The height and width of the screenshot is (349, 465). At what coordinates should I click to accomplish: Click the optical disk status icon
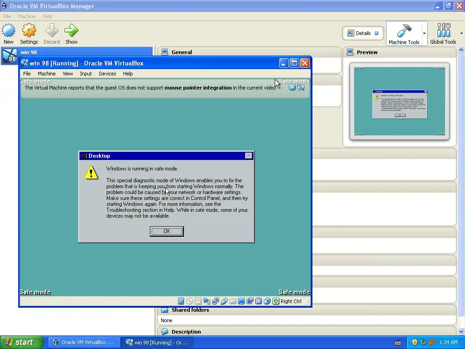189,301
